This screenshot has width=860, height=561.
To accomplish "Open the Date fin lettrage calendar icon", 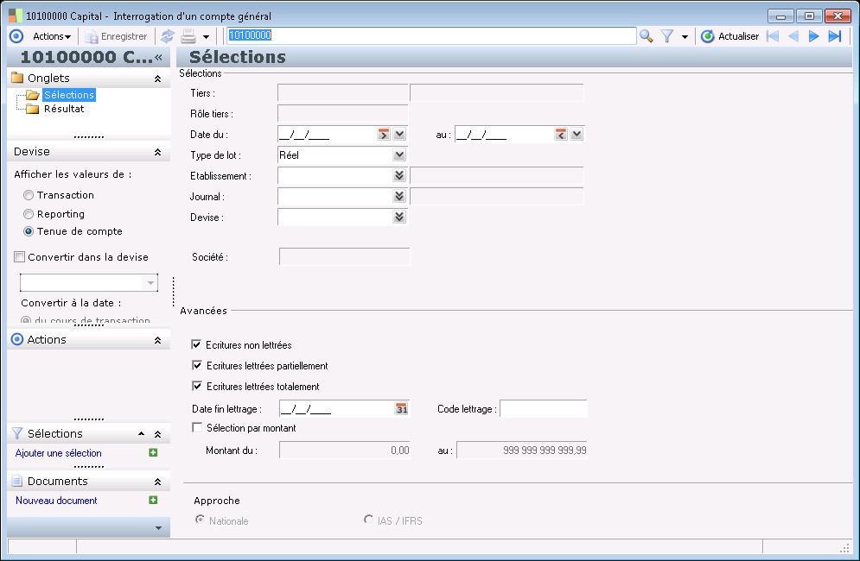I will [402, 409].
